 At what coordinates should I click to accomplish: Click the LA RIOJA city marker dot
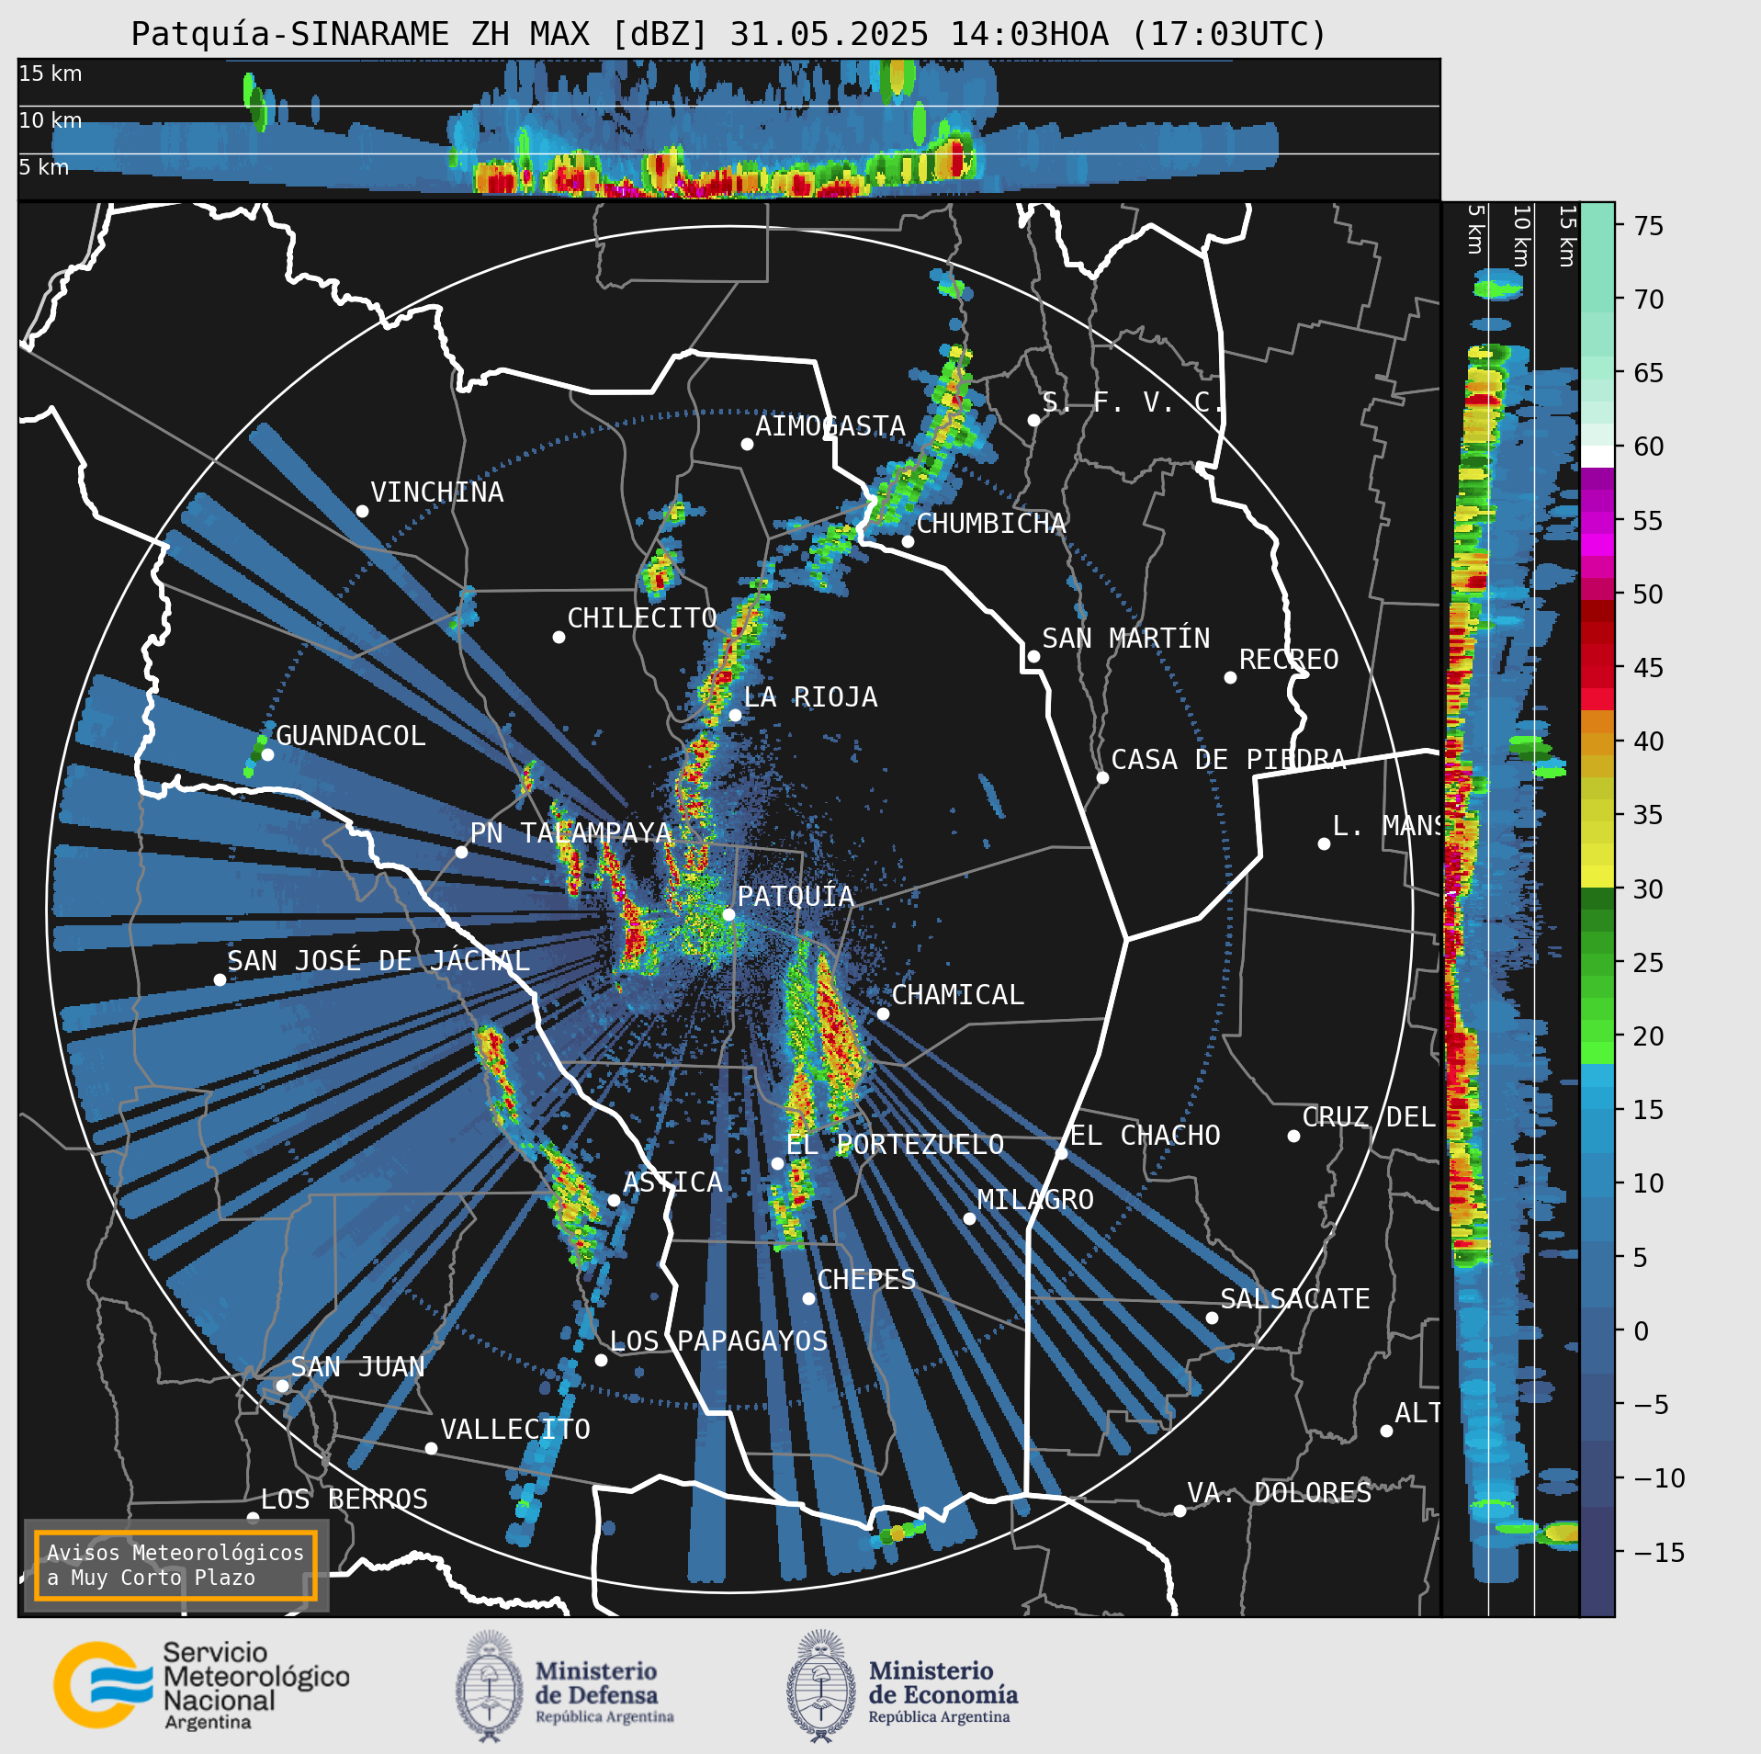point(735,715)
